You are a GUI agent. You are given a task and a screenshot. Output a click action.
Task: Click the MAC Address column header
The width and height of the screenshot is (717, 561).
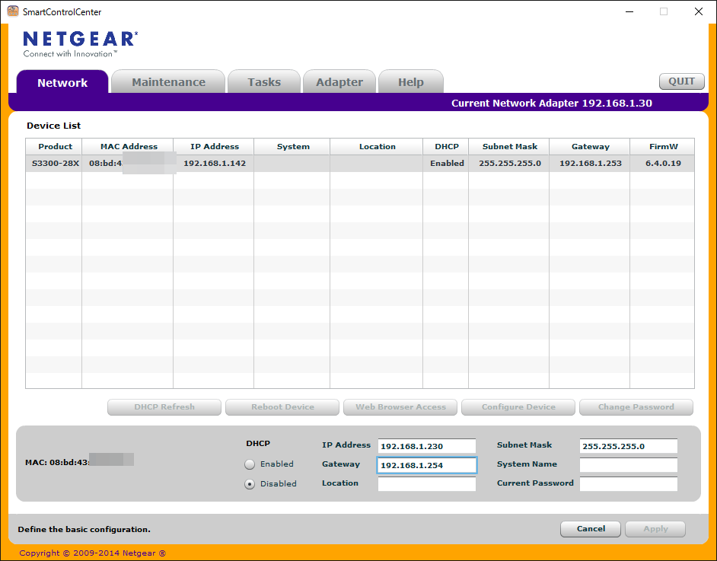129,147
